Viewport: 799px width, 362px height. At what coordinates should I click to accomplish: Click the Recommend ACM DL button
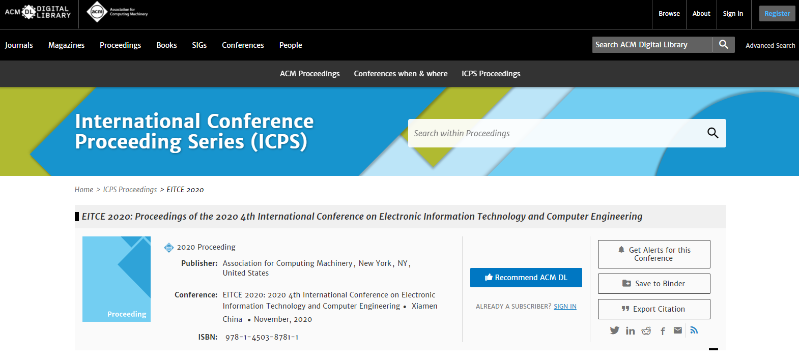click(526, 278)
